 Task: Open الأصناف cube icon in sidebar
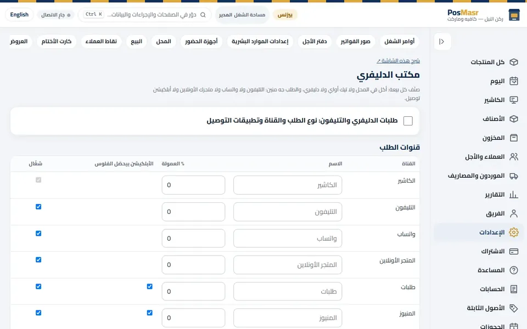tap(514, 119)
